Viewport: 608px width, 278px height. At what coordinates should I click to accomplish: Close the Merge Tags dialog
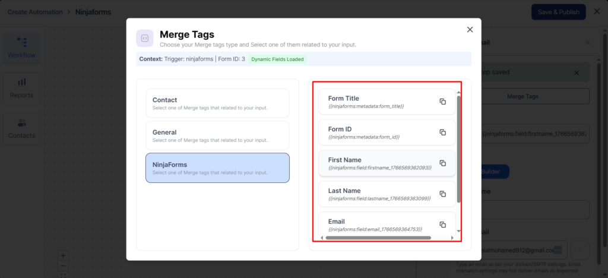pyautogui.click(x=470, y=30)
